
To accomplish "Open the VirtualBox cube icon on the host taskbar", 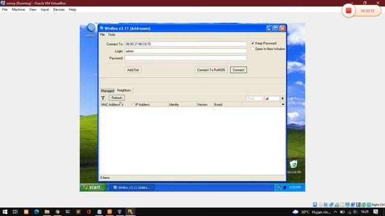I will (x=120, y=212).
